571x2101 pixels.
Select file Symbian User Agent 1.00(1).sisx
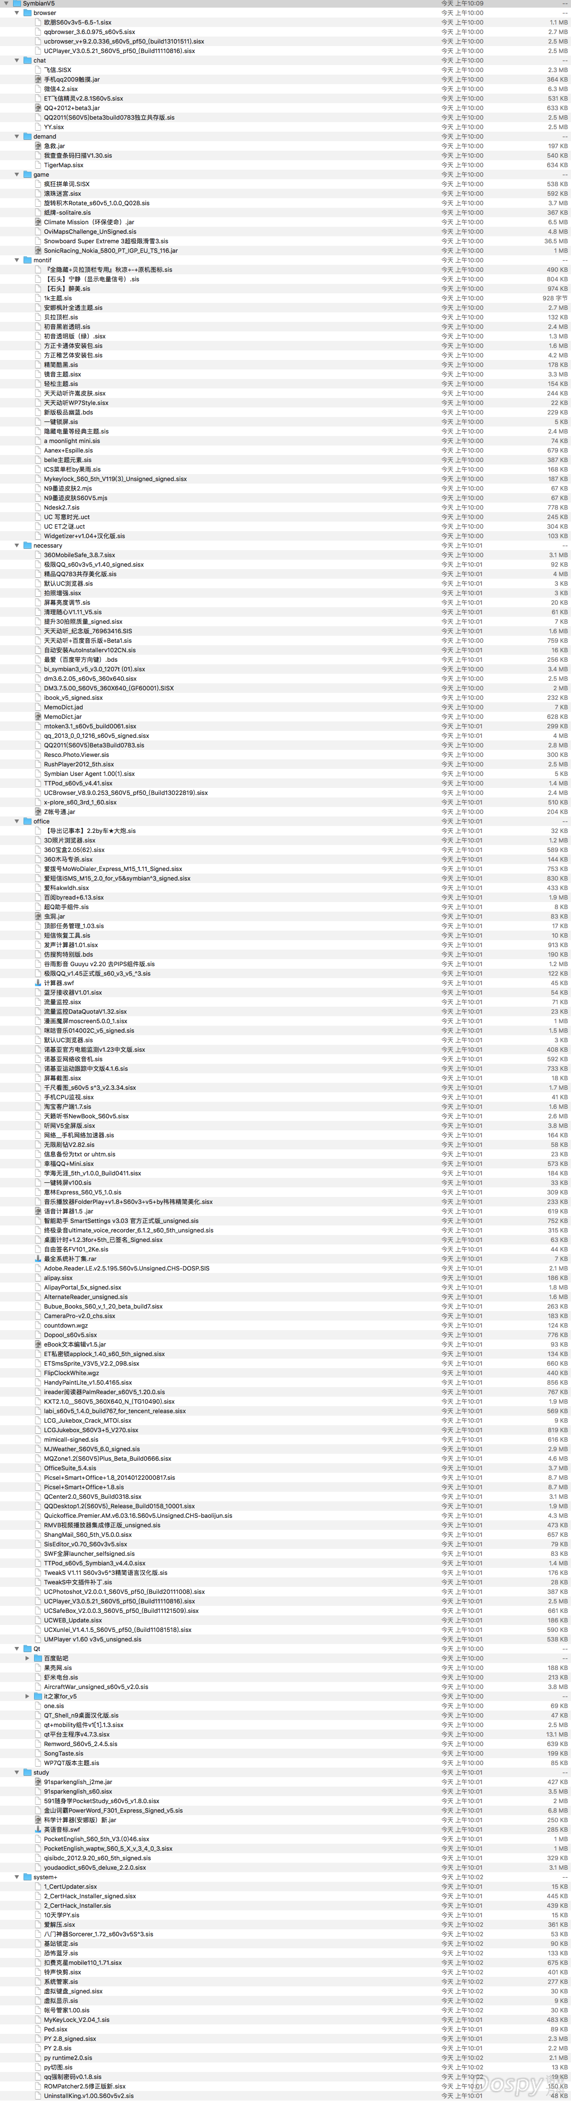tap(90, 774)
